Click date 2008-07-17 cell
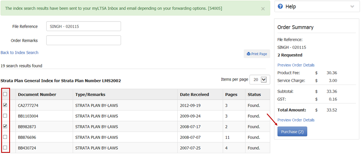The image size is (361, 154). [190, 127]
